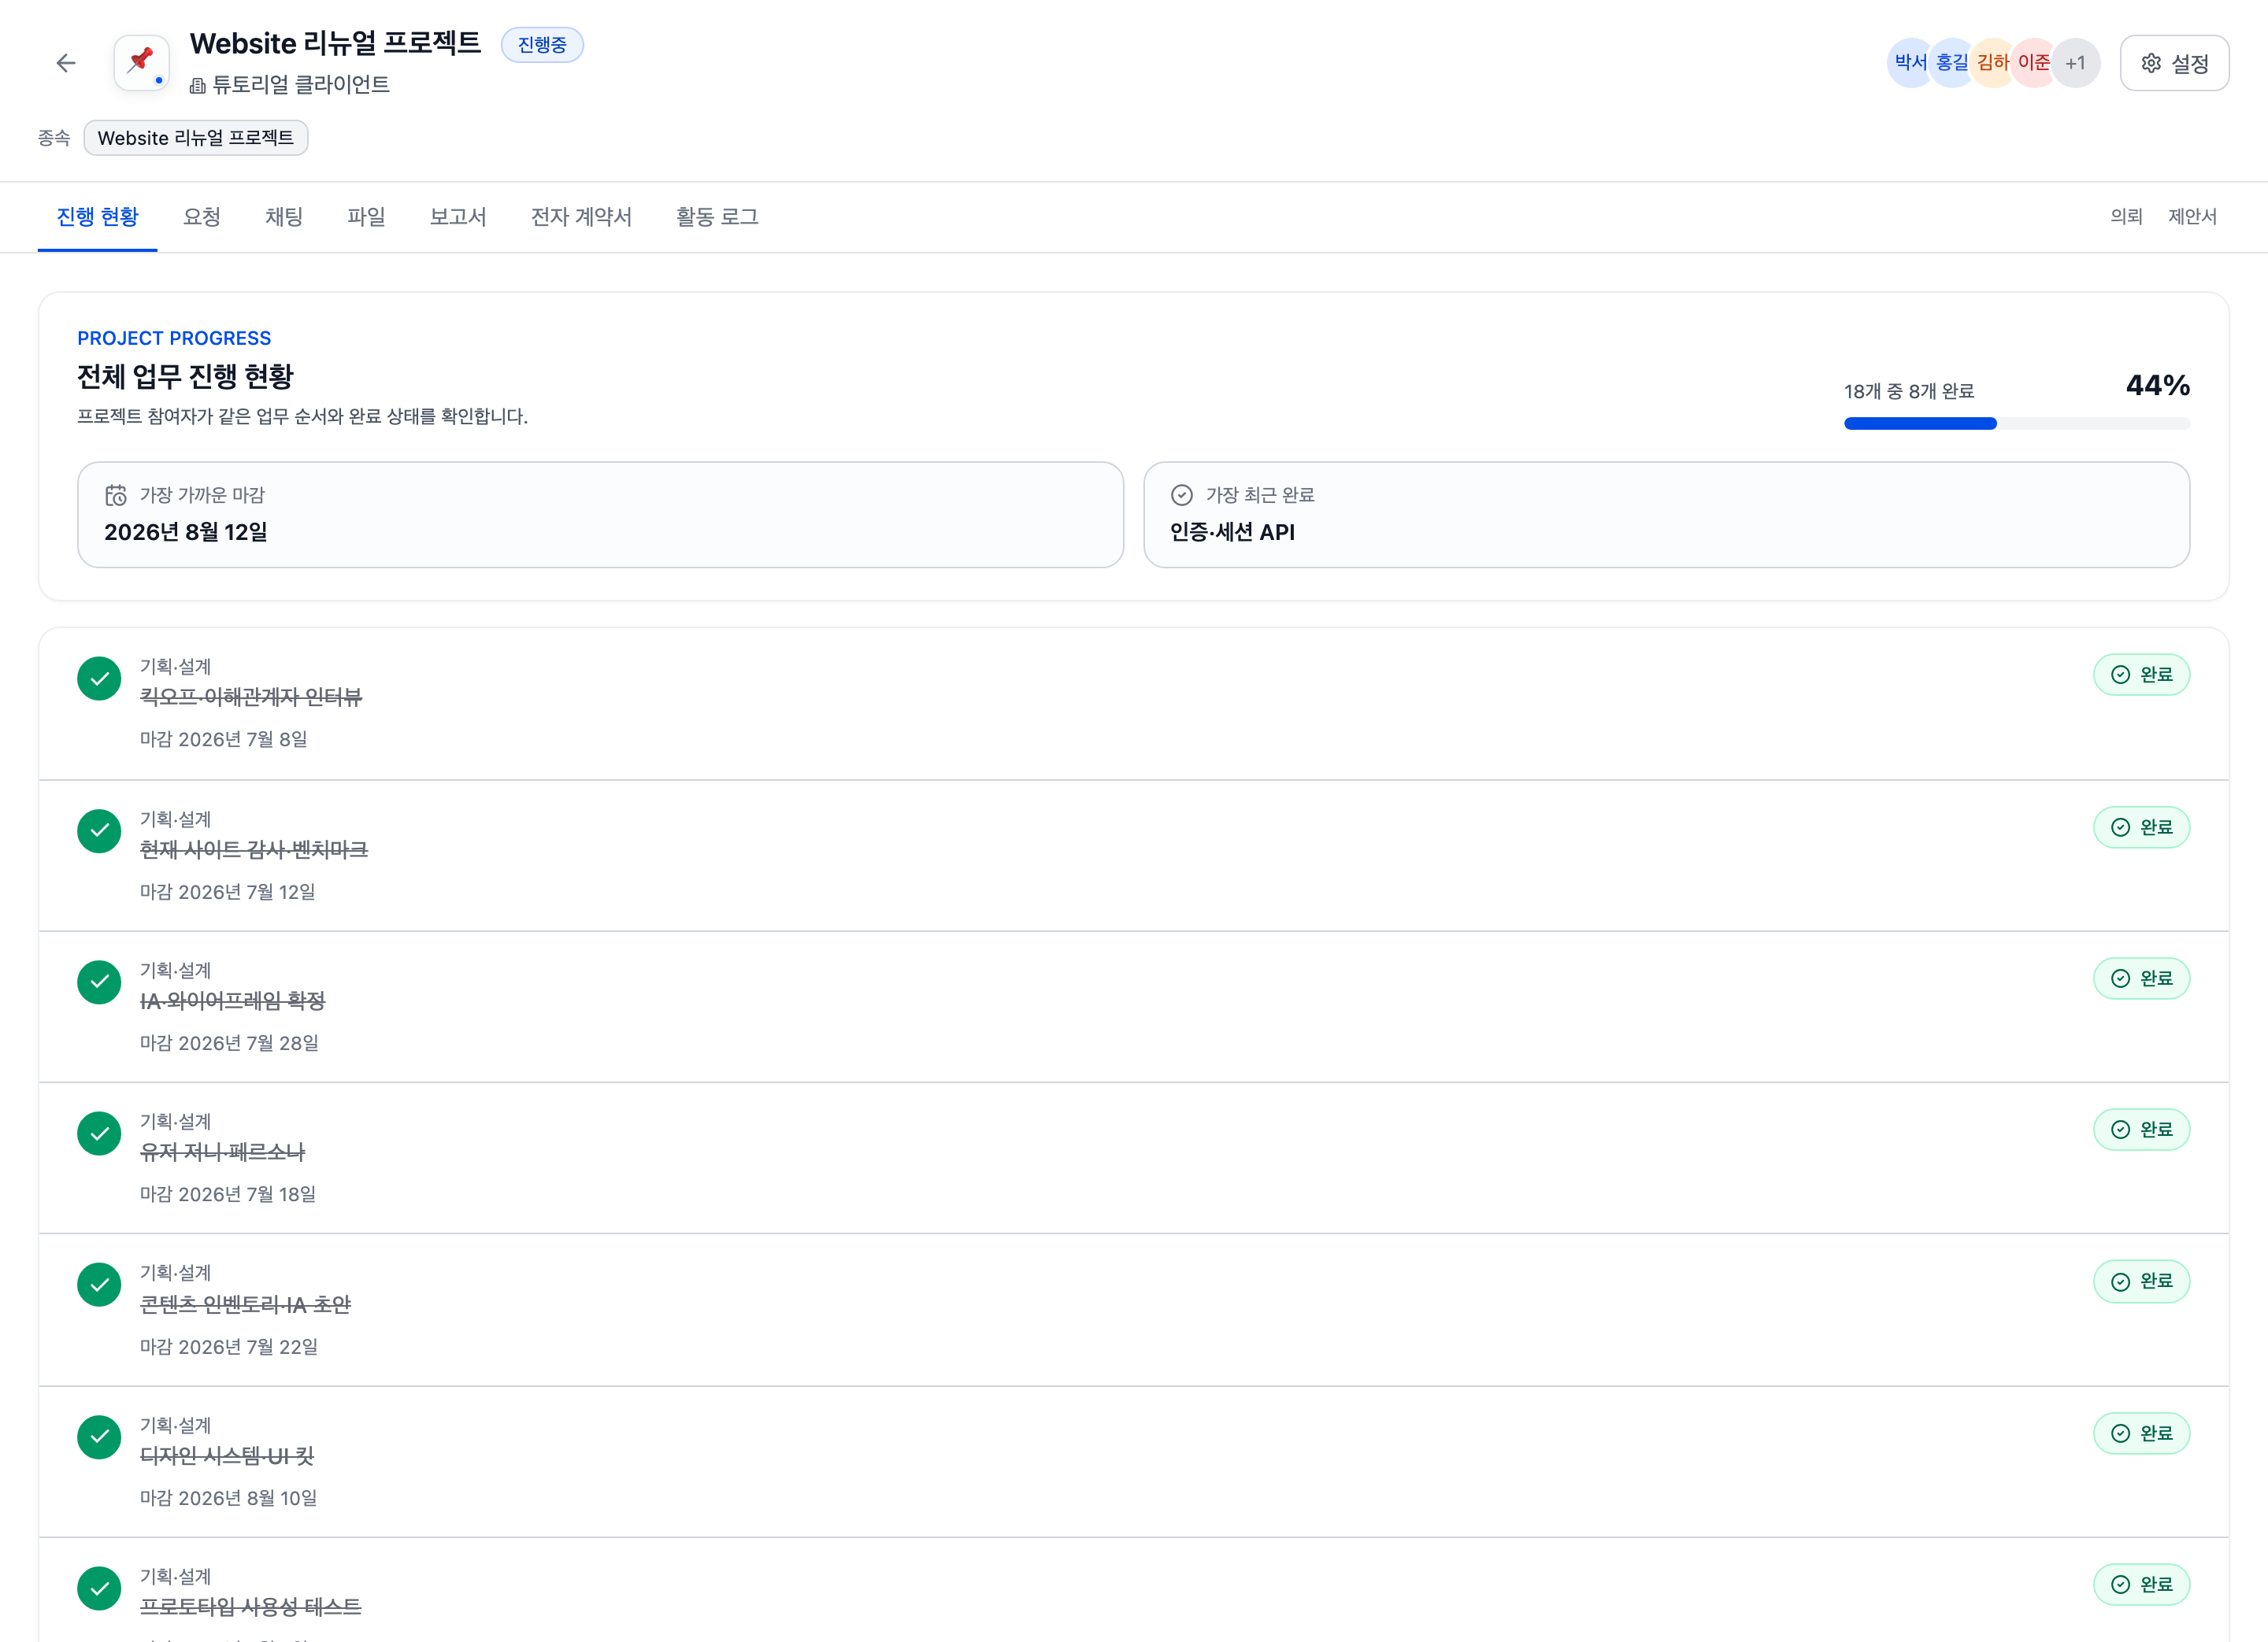Open the 완료 status badge of 유저 저니 페르소나
The height and width of the screenshot is (1642, 2268).
tap(2141, 1130)
